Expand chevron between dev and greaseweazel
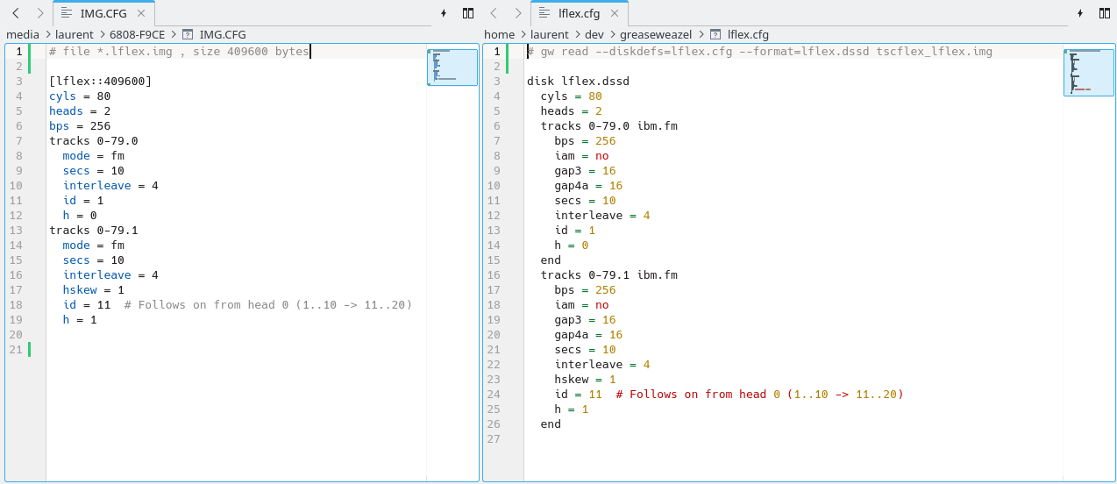The width and height of the screenshot is (1117, 484). 612,34
